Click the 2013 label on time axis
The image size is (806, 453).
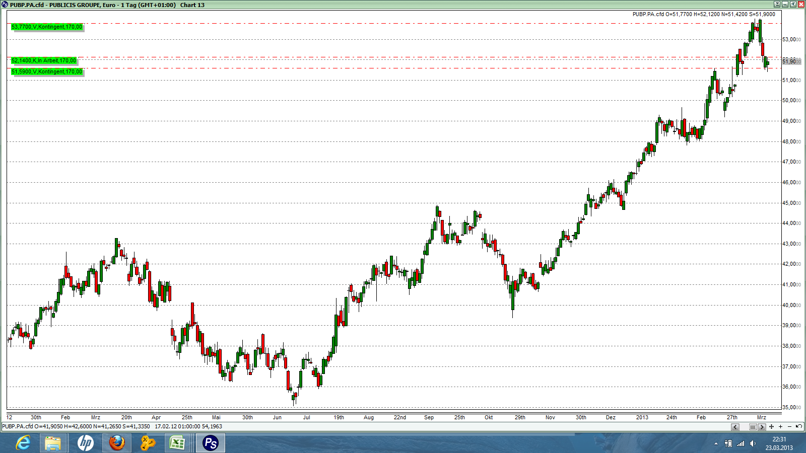[x=642, y=417]
